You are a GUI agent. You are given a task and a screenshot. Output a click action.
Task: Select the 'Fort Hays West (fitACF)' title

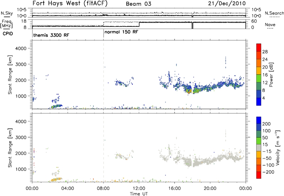pos(70,4)
